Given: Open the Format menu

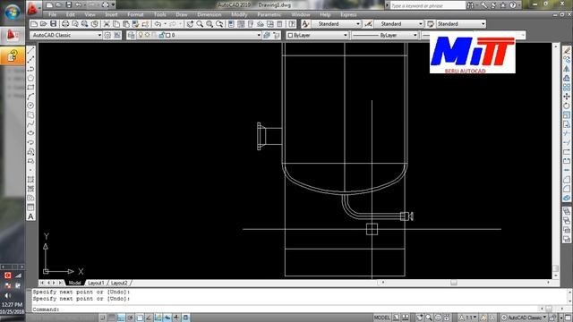Looking at the screenshot, I should [x=135, y=14].
